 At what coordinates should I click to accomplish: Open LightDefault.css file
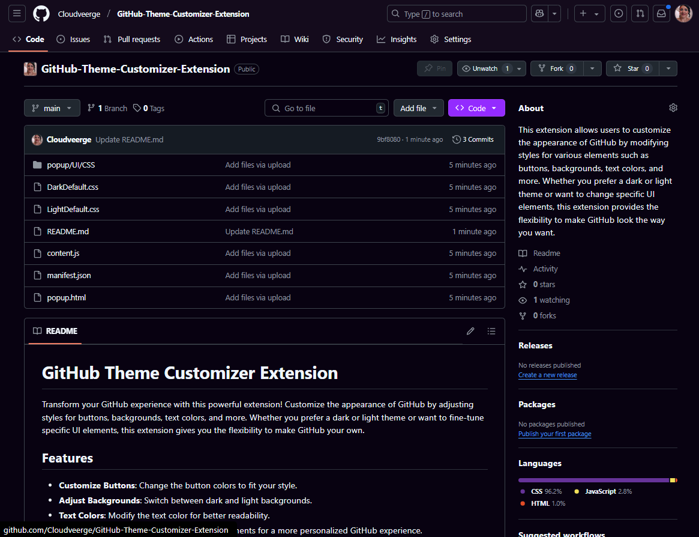(73, 210)
